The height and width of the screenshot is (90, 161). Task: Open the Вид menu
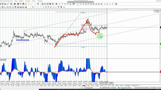(x=16, y=1)
